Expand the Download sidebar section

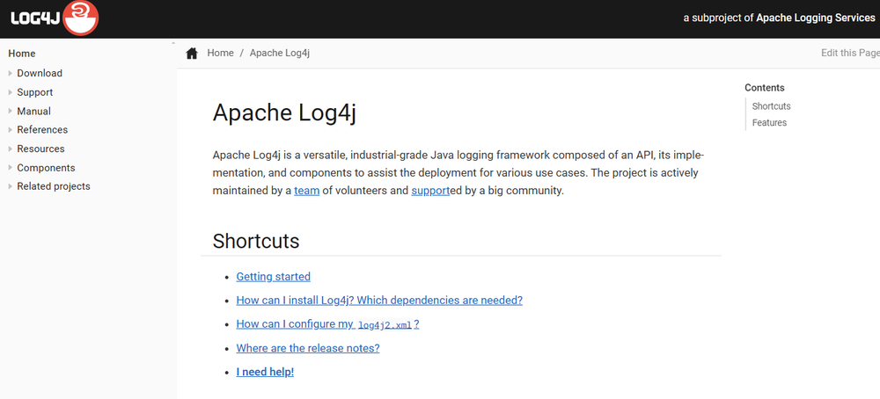point(11,73)
